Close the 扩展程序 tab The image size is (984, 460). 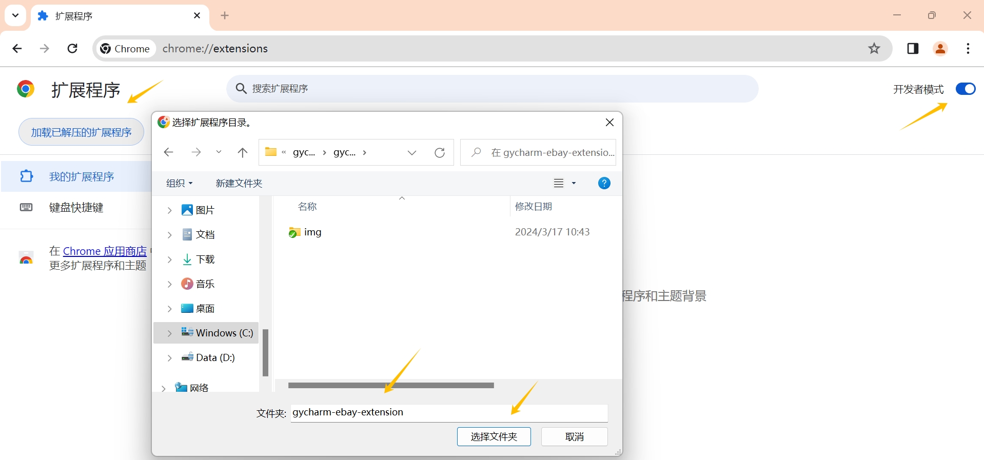tap(197, 16)
